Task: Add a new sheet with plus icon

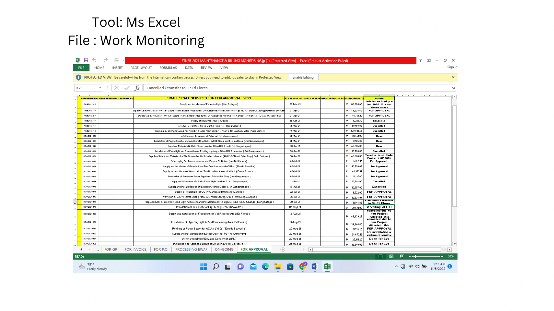Action: point(283,249)
